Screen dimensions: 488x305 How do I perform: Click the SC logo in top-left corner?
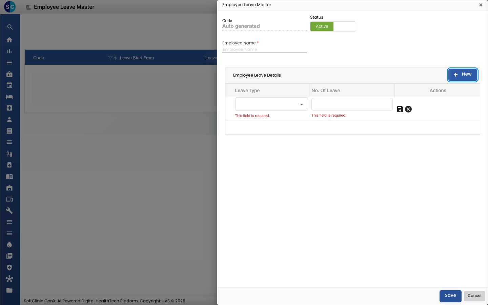pyautogui.click(x=10, y=7)
